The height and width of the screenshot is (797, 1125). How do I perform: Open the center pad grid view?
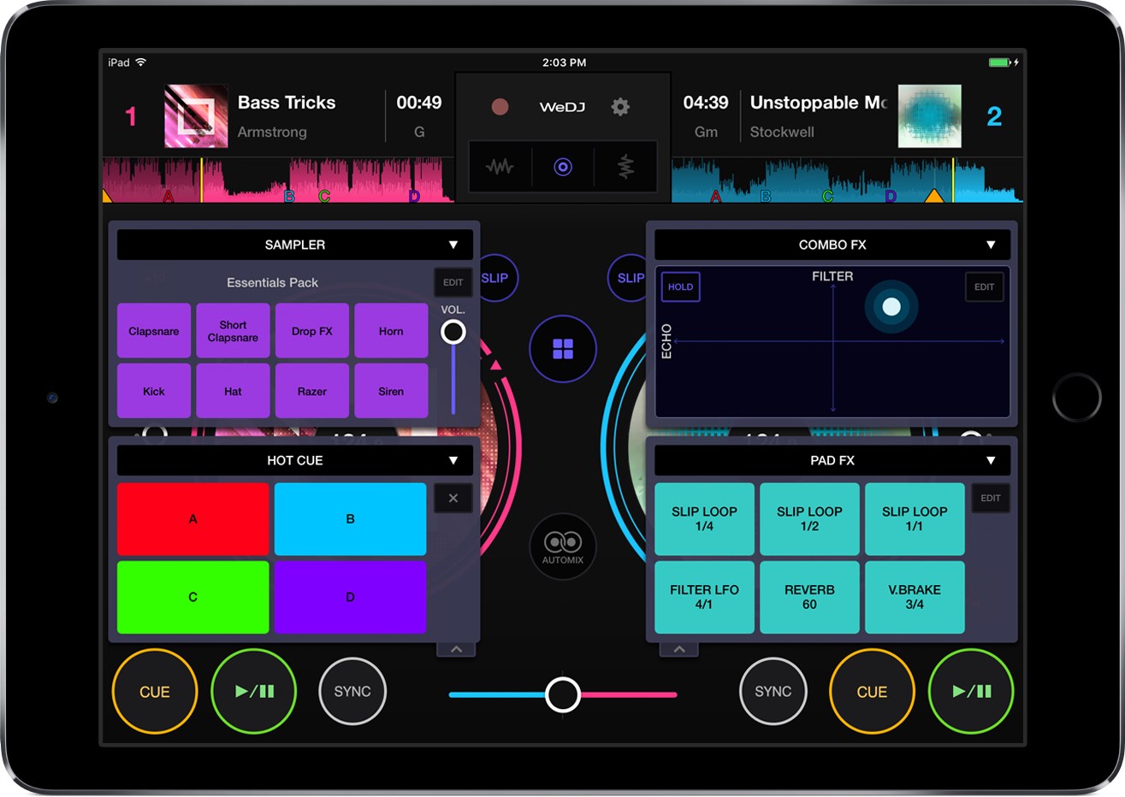(x=562, y=349)
